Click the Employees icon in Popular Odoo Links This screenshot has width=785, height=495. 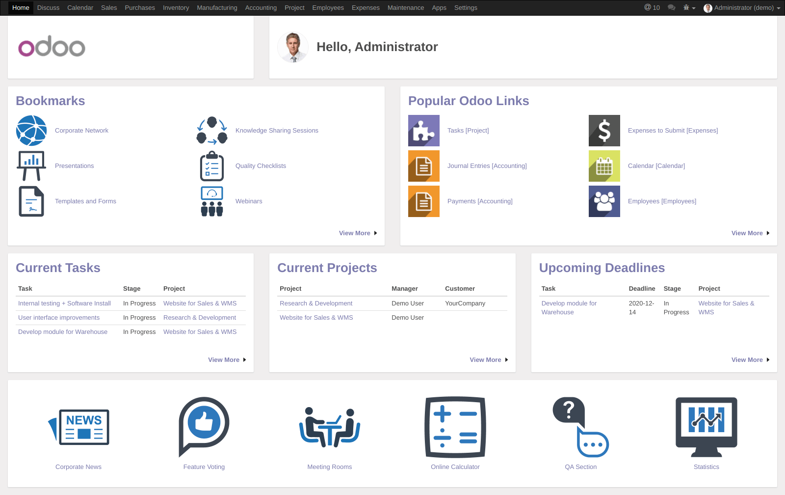tap(604, 201)
